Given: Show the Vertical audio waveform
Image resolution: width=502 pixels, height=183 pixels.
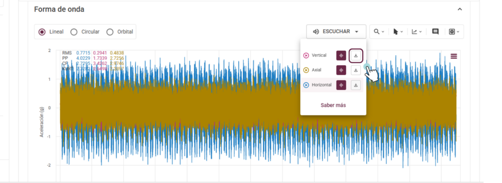Looking at the screenshot, I should coord(341,55).
